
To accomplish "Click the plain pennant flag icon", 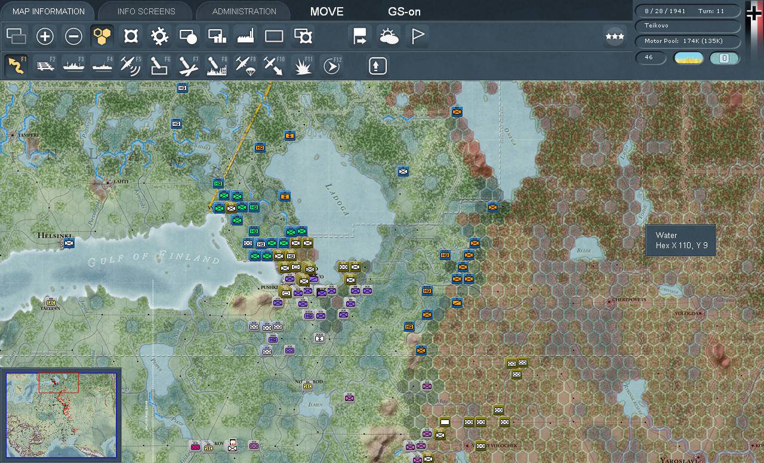I will click(417, 36).
